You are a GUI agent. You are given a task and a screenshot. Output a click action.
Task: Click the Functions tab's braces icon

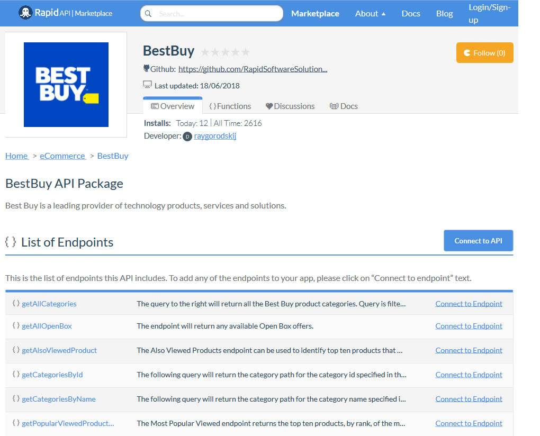click(213, 106)
